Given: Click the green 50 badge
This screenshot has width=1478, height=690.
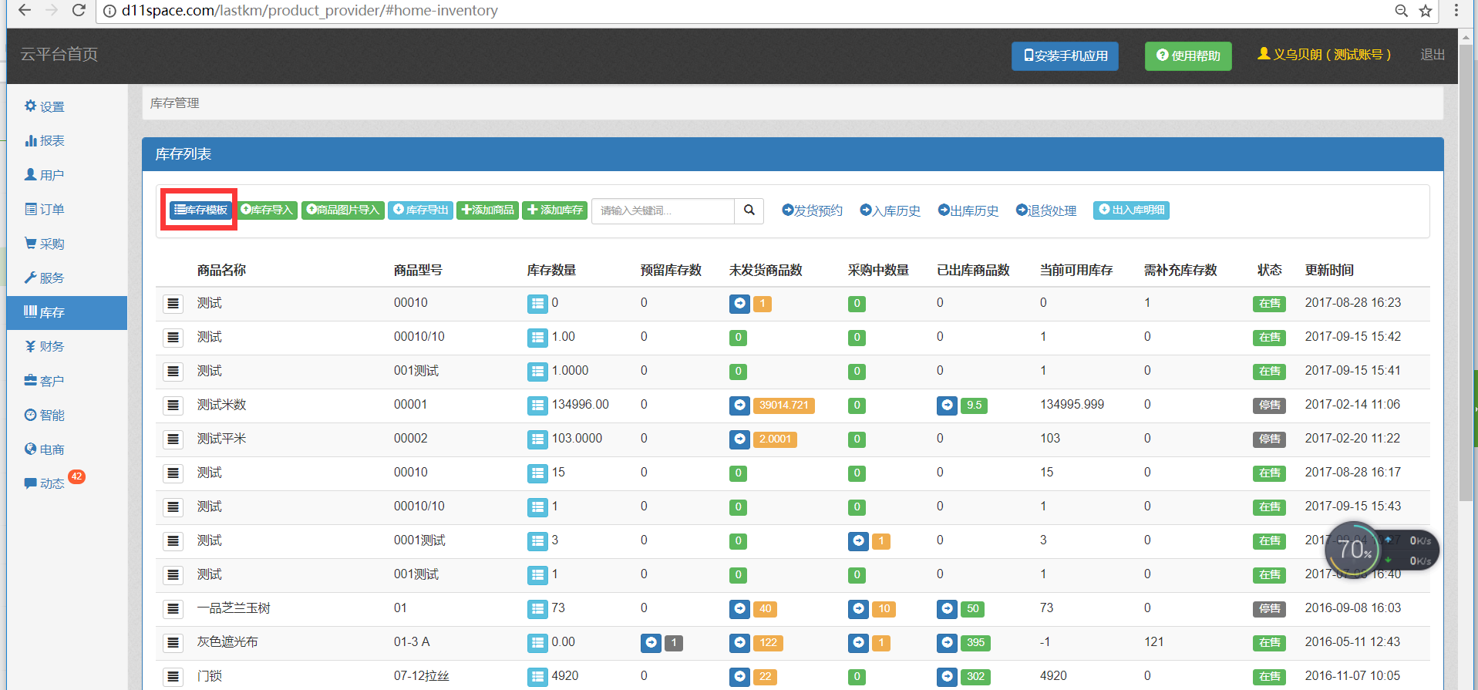Looking at the screenshot, I should click(x=973, y=609).
